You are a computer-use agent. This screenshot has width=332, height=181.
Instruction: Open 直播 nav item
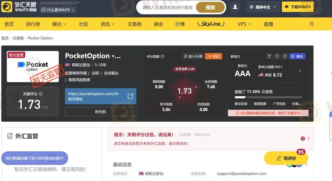pyautogui.click(x=268, y=24)
